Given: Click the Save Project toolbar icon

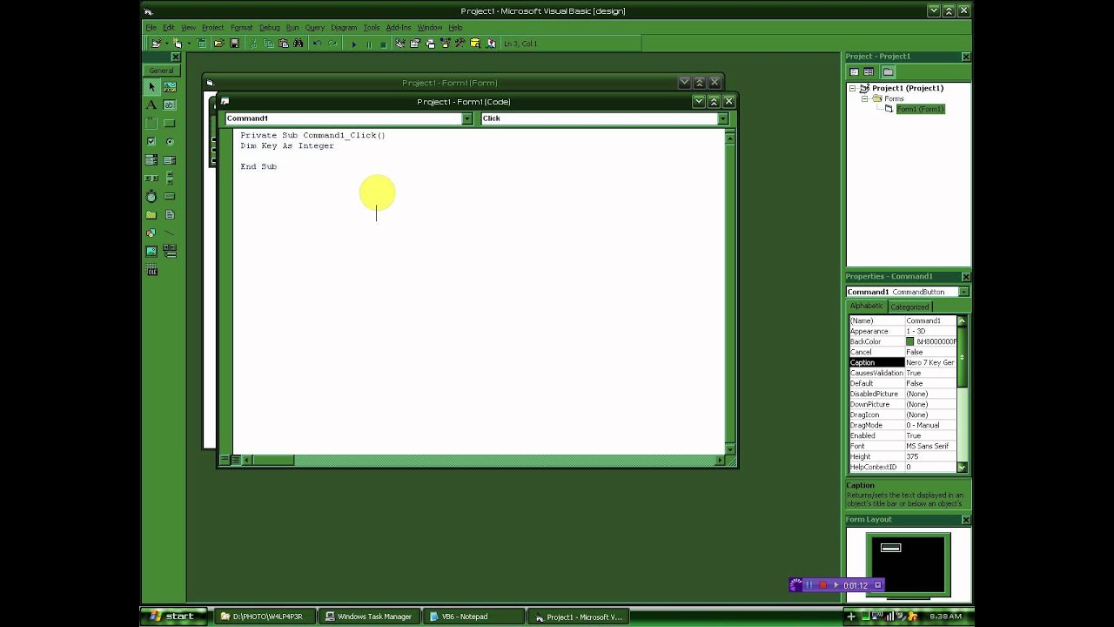Looking at the screenshot, I should point(234,44).
